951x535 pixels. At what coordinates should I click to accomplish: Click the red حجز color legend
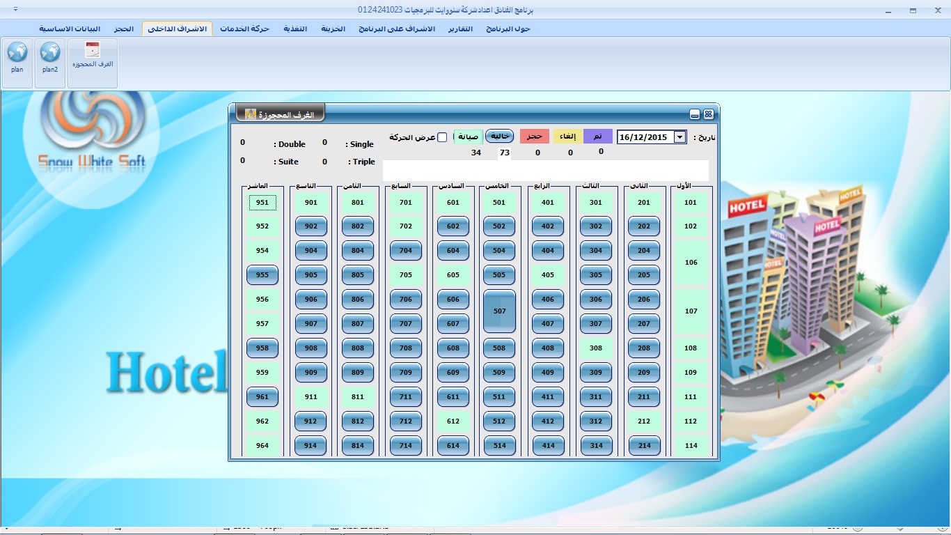[535, 137]
